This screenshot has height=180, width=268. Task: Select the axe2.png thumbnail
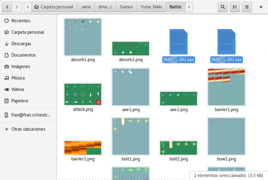179,98
